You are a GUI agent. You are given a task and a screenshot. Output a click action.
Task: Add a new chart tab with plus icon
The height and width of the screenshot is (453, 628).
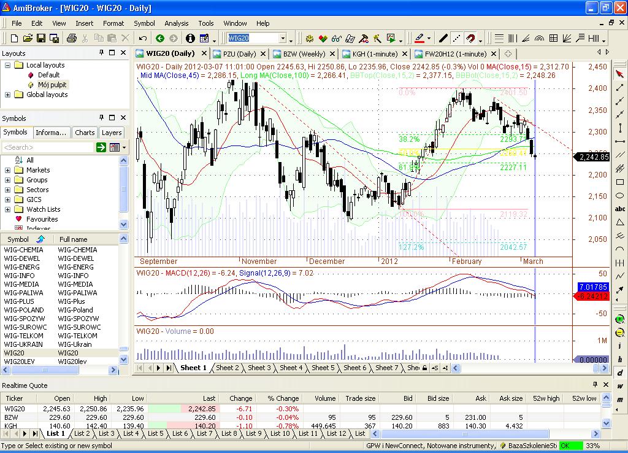(508, 54)
